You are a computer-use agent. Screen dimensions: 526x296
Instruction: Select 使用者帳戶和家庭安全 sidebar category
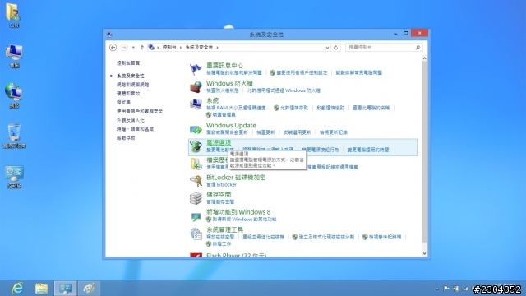140,111
